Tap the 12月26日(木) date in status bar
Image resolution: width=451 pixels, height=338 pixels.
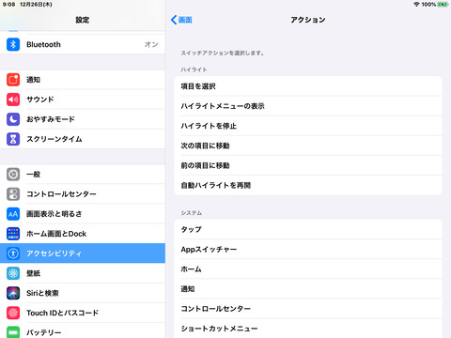point(36,5)
